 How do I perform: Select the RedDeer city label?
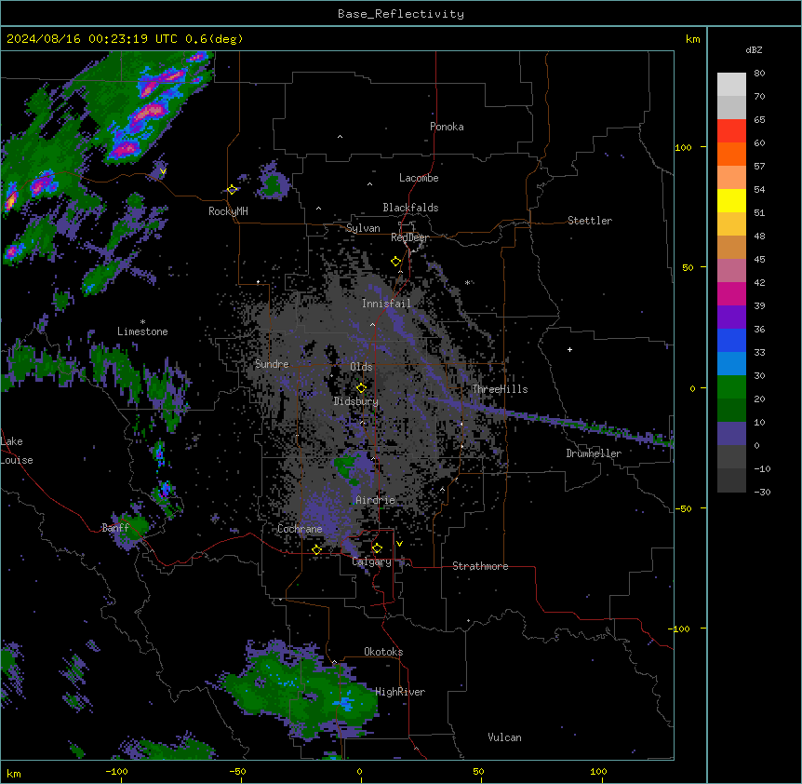click(x=410, y=237)
